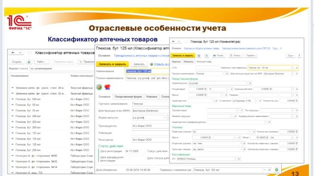The height and width of the screenshot is (176, 314).
Task: Click Записать и закрыть in Номенклатура window
Action: [183, 55]
